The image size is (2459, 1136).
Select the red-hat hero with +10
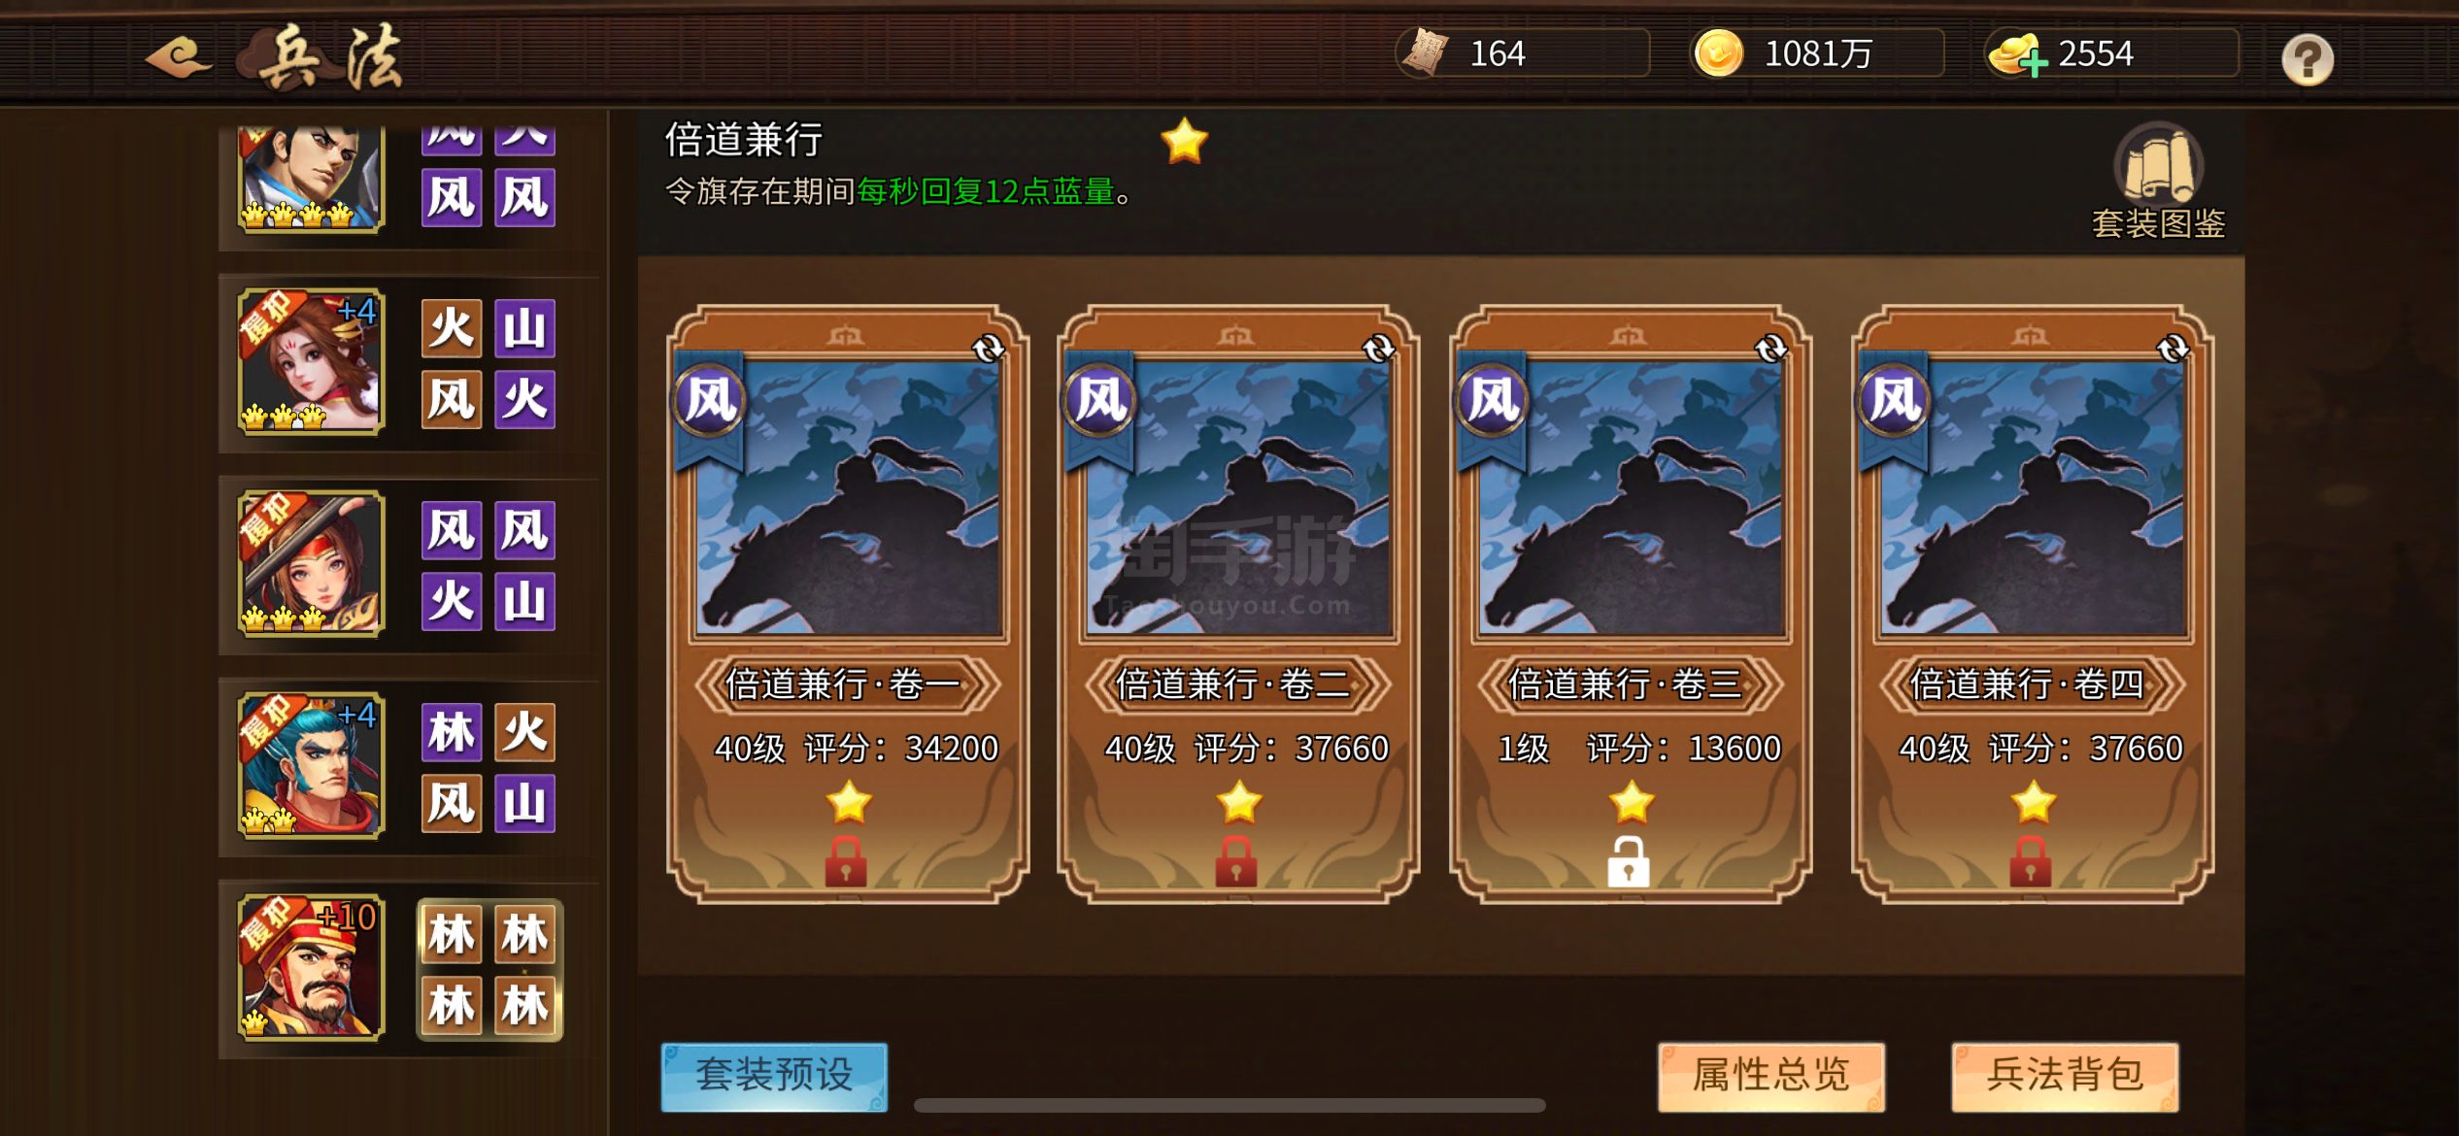click(311, 967)
